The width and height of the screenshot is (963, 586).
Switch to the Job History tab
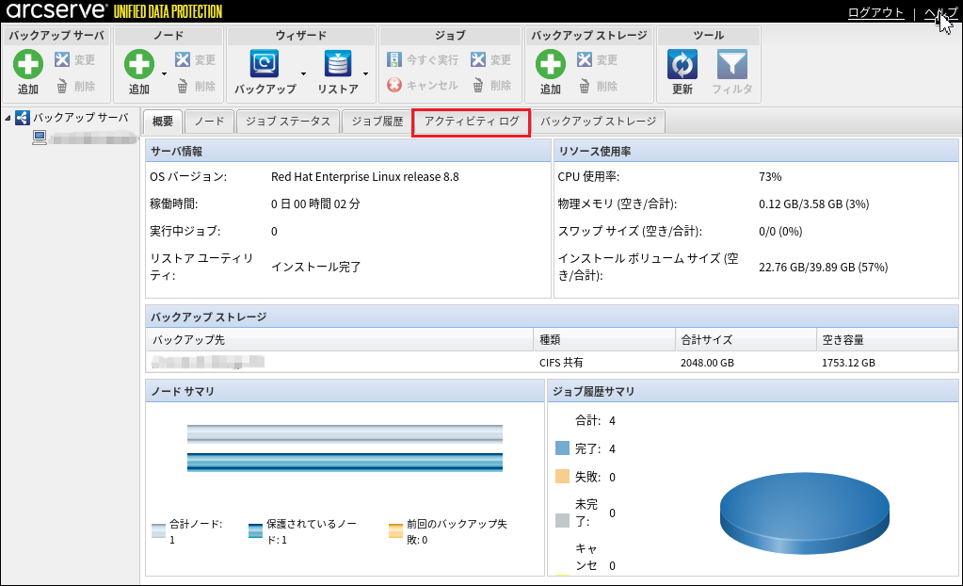tap(377, 122)
